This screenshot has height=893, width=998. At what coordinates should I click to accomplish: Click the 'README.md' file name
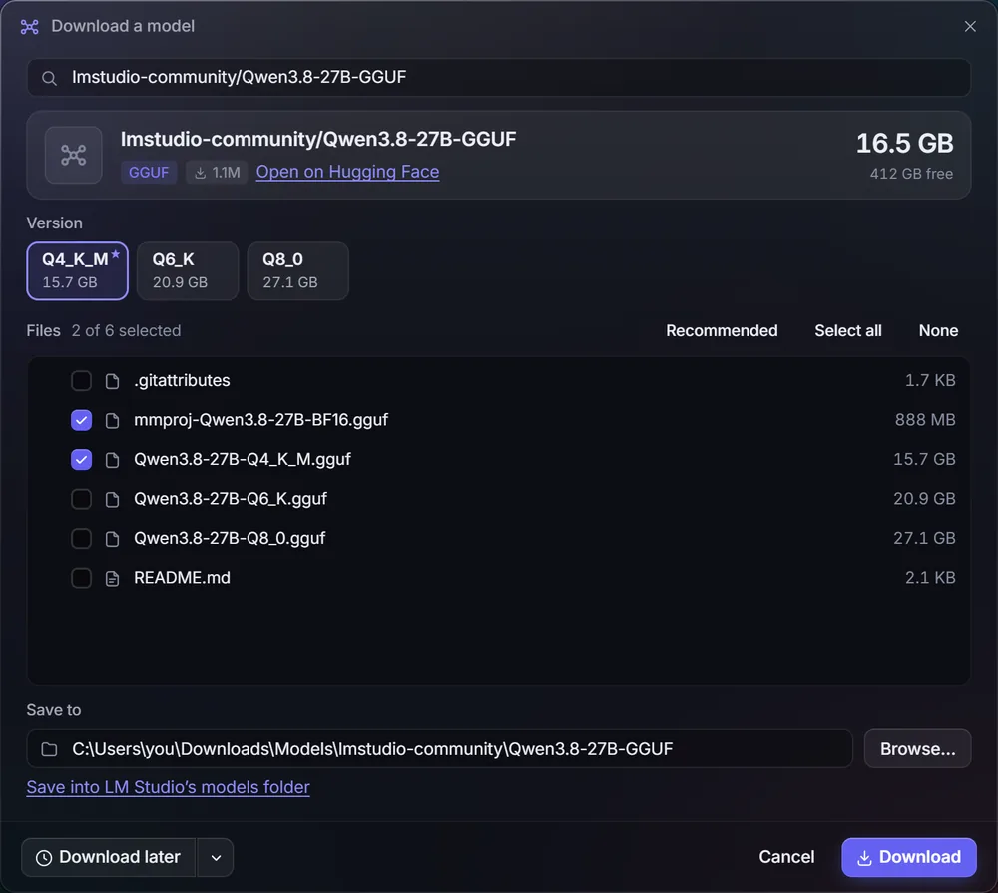182,578
